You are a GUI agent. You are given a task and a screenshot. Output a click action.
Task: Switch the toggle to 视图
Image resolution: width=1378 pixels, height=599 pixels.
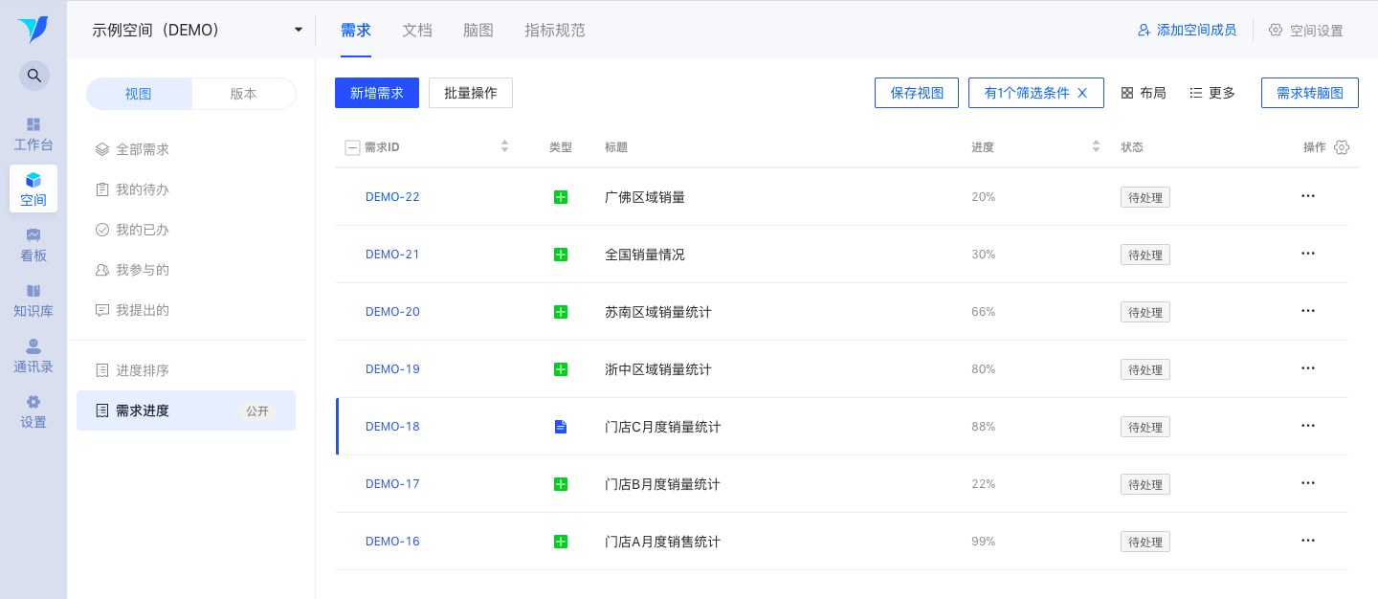139,94
